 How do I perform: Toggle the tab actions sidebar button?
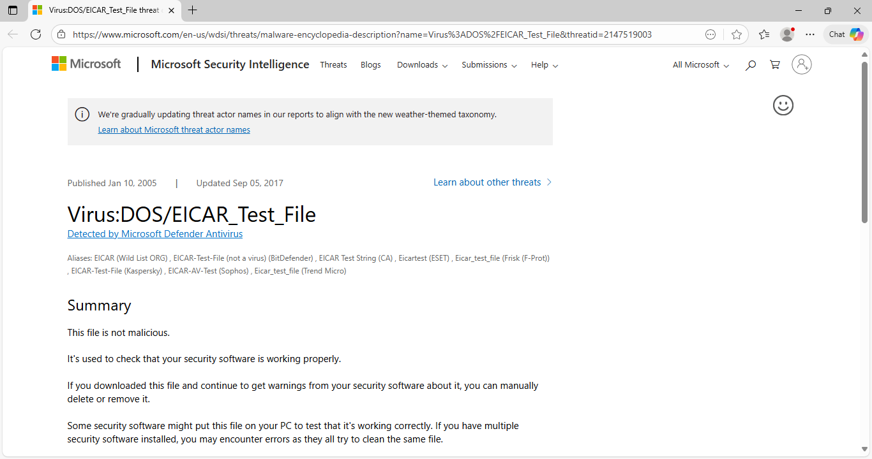point(13,10)
